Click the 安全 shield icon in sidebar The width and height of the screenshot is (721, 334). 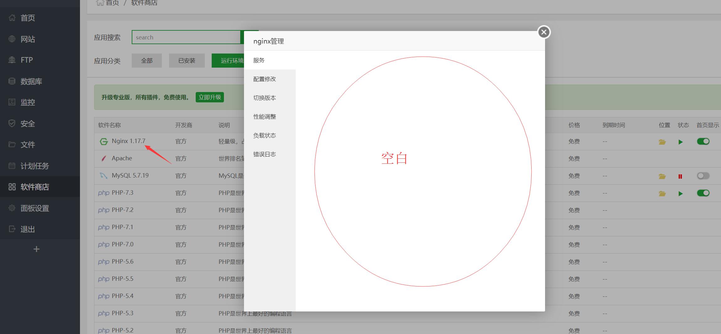click(x=12, y=124)
